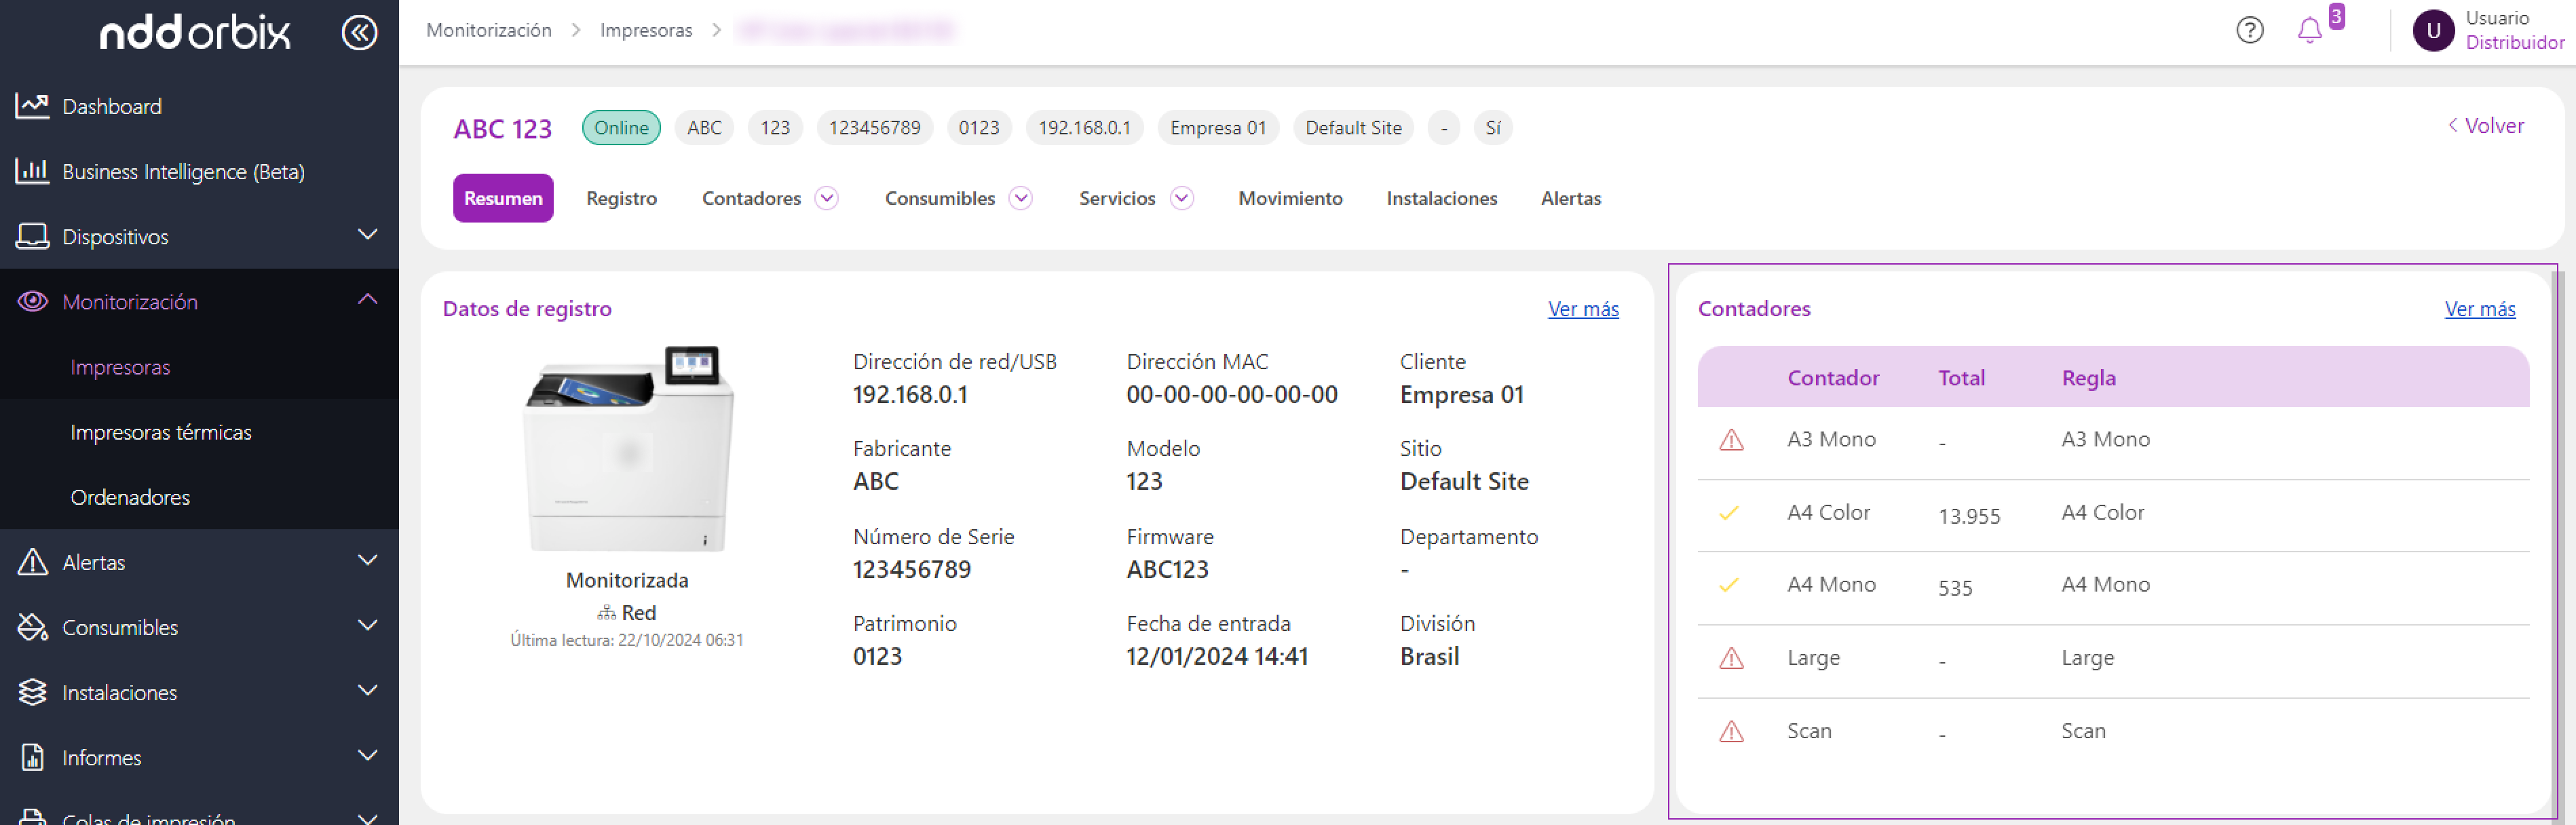Open the Contadores tab dropdown arrow
The width and height of the screenshot is (2576, 825).
click(826, 198)
